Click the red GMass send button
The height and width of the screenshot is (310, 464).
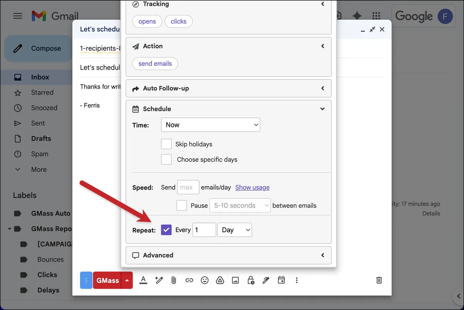(107, 280)
